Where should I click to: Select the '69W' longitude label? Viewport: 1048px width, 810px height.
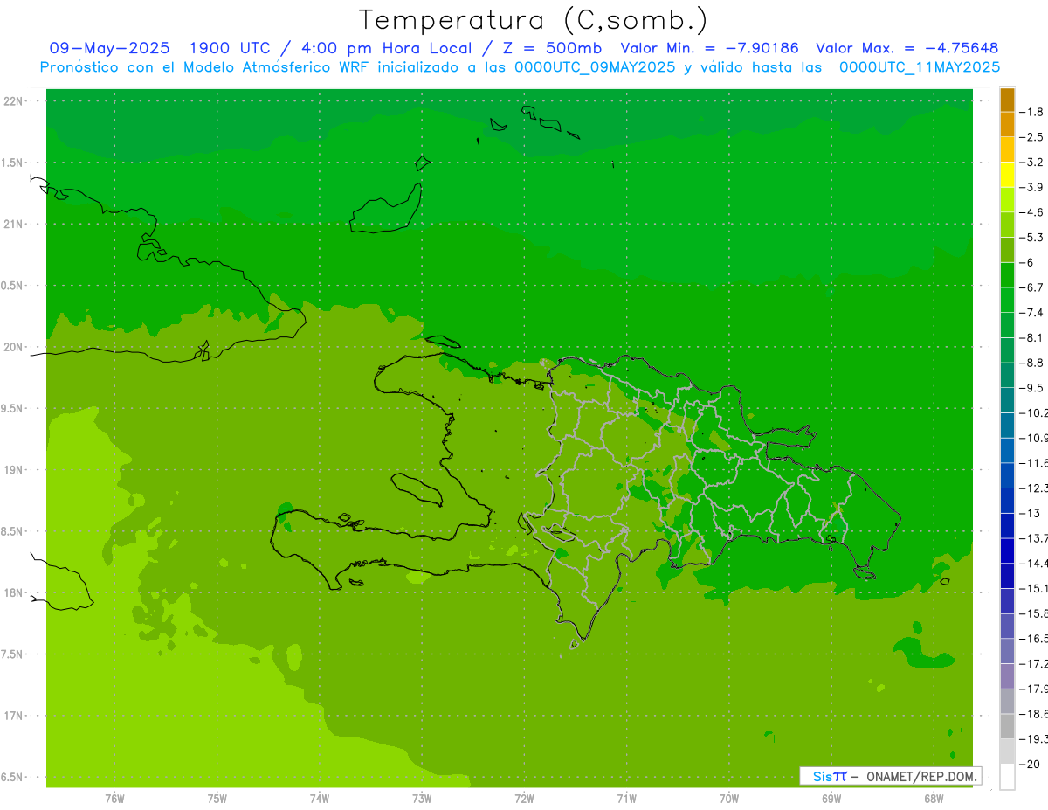pyautogui.click(x=831, y=799)
